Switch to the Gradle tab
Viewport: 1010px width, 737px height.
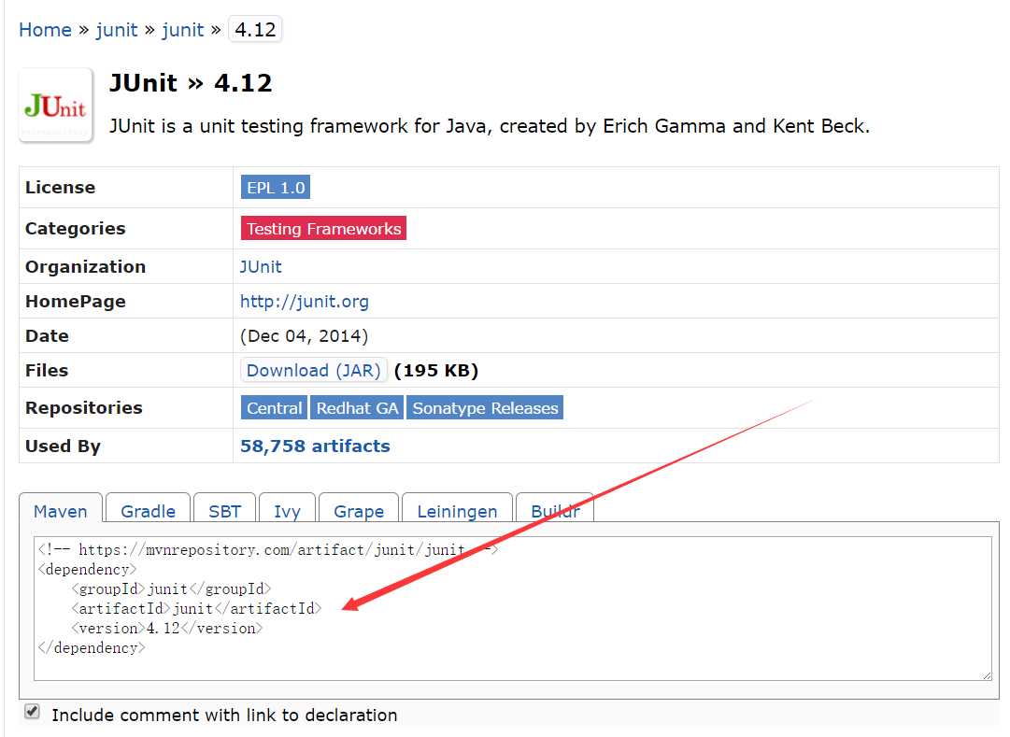point(148,511)
